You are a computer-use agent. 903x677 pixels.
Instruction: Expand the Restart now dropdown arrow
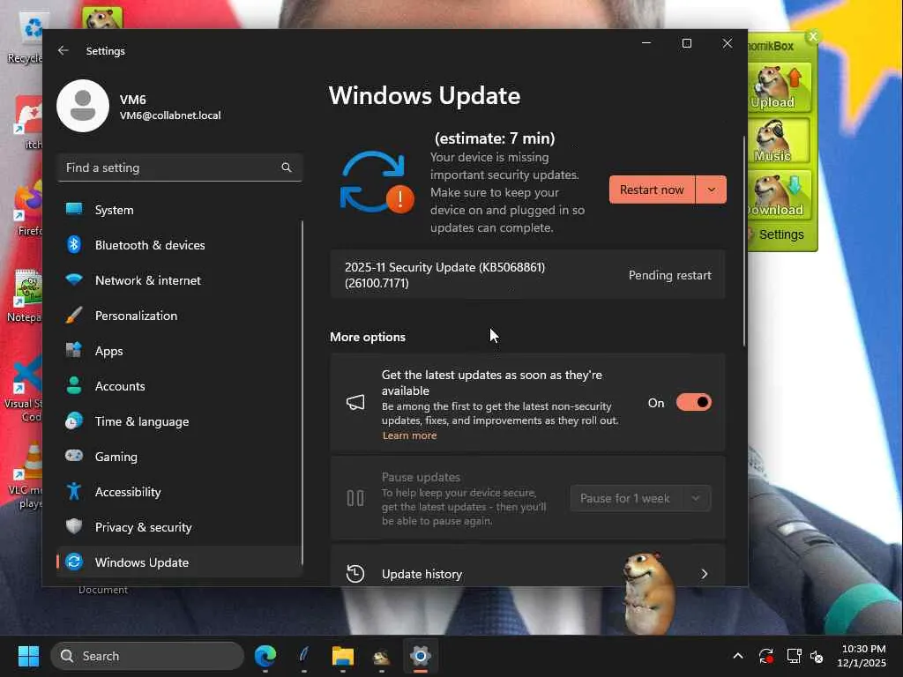point(712,190)
